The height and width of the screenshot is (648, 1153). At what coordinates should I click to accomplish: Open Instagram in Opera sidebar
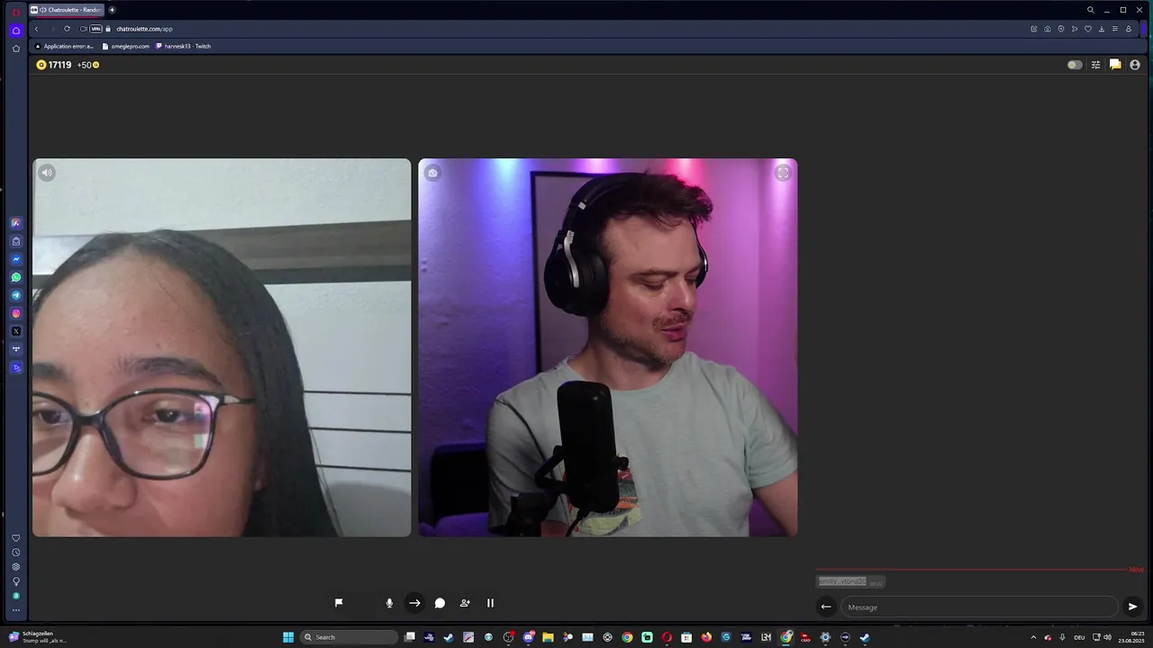click(16, 313)
